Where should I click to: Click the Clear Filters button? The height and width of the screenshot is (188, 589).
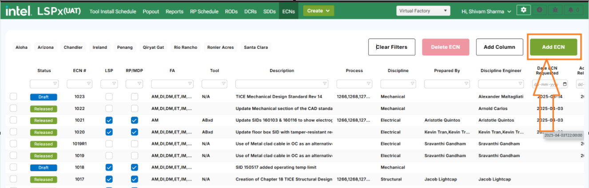(x=391, y=47)
